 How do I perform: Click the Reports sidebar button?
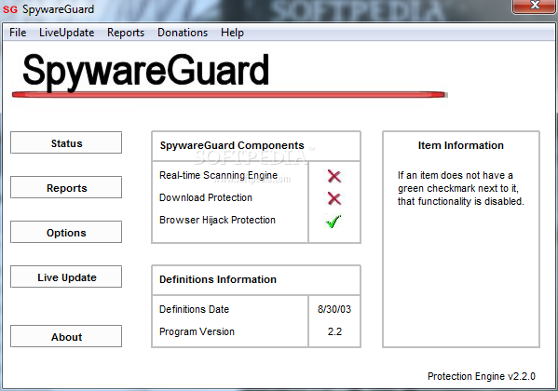66,187
